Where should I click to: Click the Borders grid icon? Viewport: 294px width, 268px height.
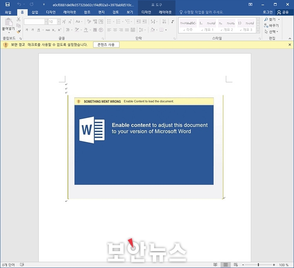(x=162, y=30)
